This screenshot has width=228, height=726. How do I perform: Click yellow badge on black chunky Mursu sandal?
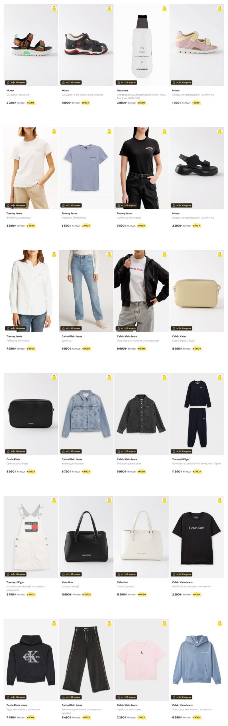pos(220,131)
